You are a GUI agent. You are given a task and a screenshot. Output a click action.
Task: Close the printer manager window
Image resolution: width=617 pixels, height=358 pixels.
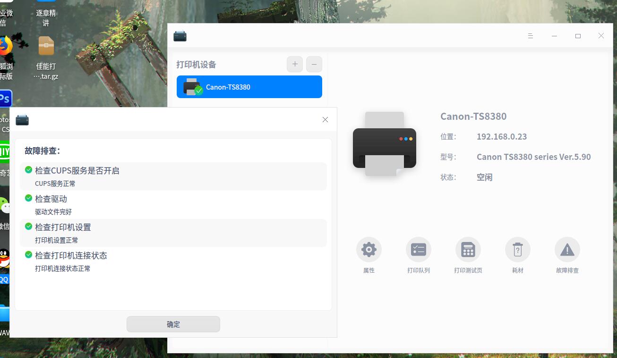[601, 36]
